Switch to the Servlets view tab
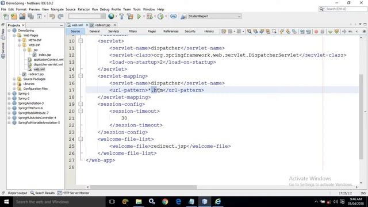Screen dimensions: 368x207 pyautogui.click(x=113, y=31)
